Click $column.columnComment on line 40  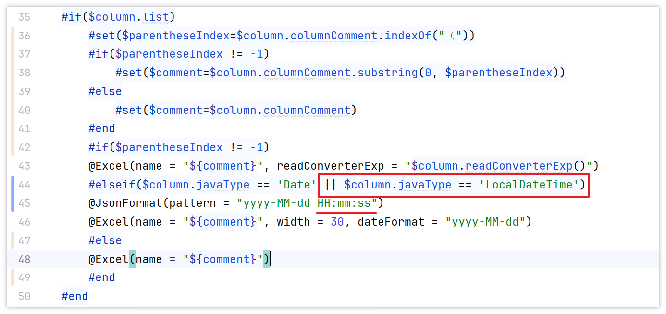(281, 110)
